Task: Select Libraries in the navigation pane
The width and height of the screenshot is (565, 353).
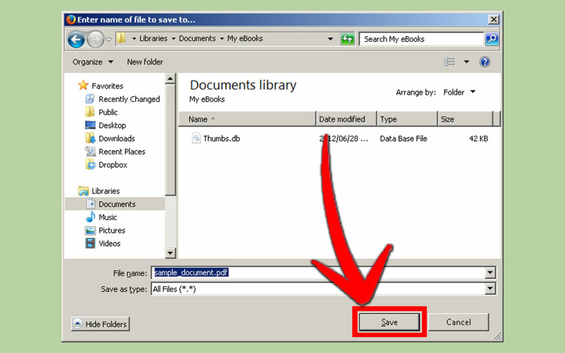Action: pos(105,191)
